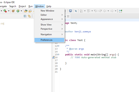Image resolution: width=139 pixels, height=92 pixels.
Task: Click the Previous Annotation icon
Action: click(x=89, y=11)
